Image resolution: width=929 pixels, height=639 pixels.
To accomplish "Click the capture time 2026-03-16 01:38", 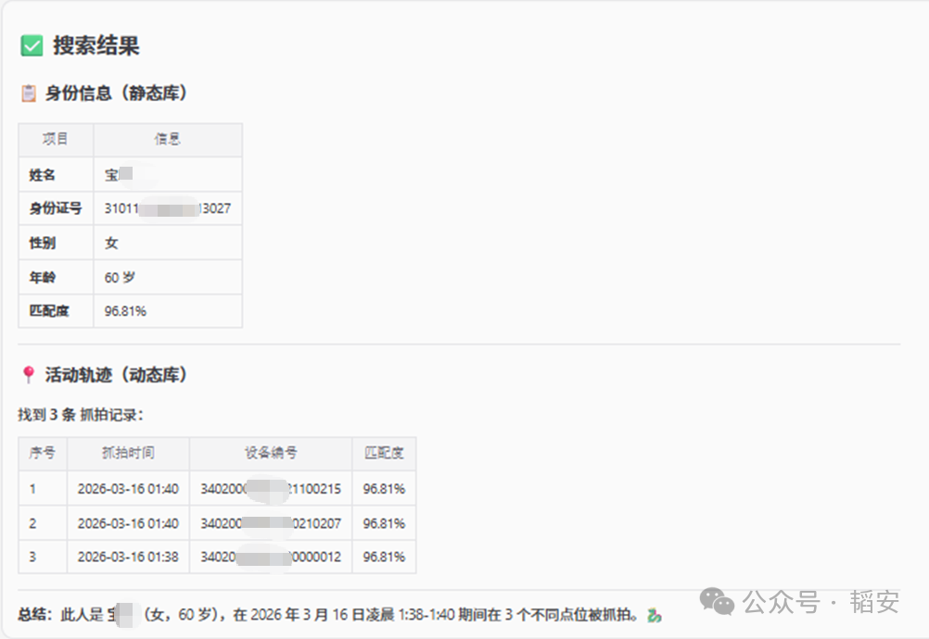I will (x=128, y=557).
